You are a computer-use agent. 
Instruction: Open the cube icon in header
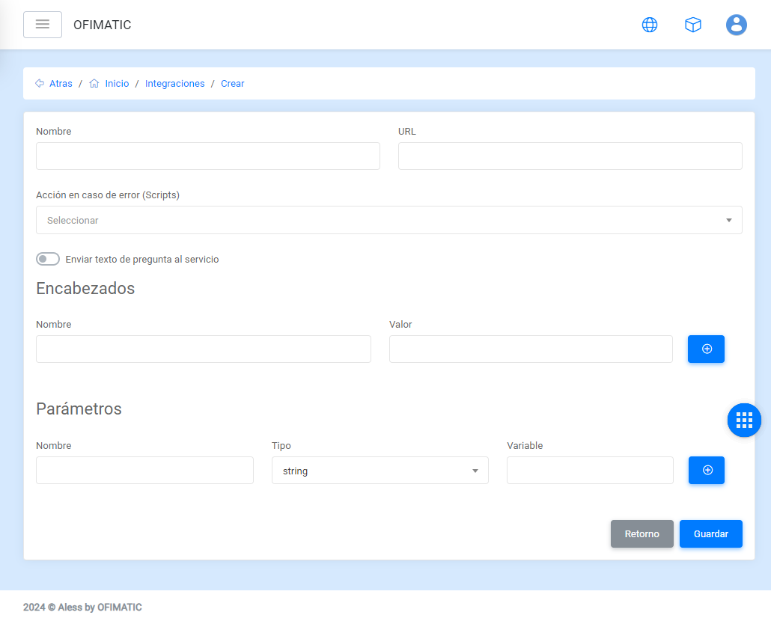693,25
